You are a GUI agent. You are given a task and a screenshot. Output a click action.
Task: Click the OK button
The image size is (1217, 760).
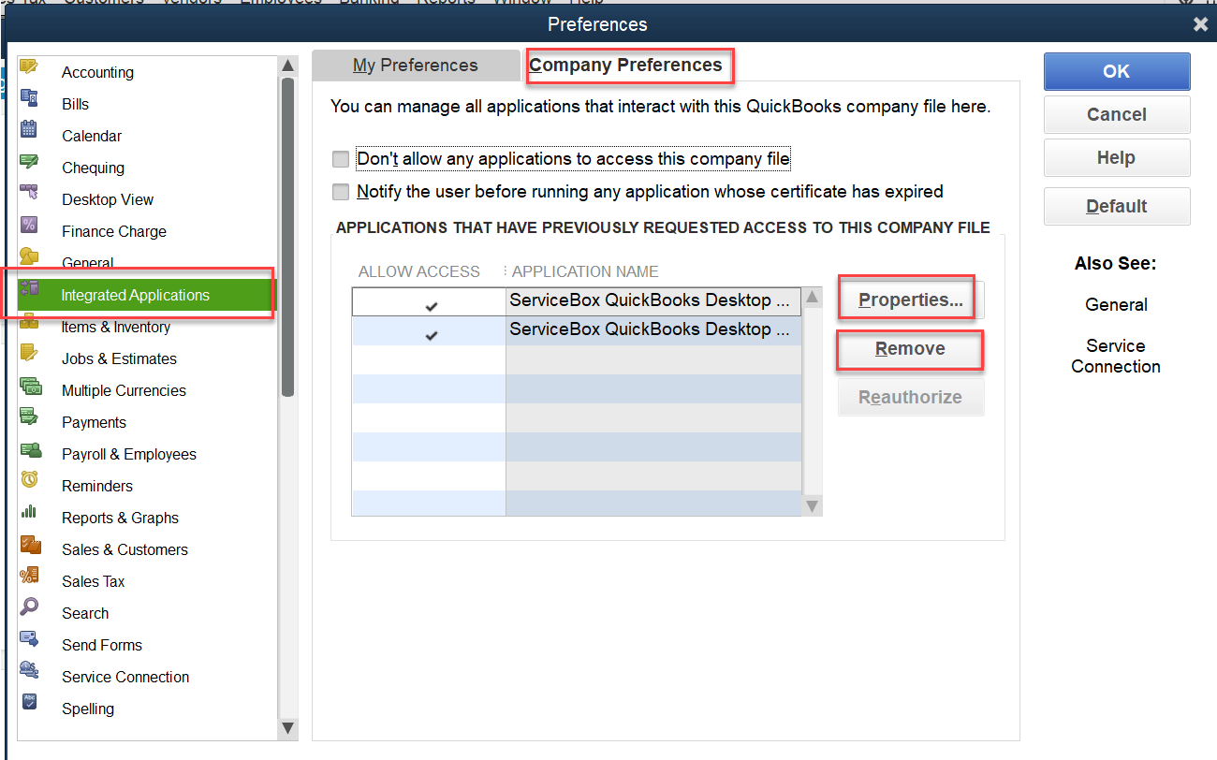click(x=1117, y=71)
